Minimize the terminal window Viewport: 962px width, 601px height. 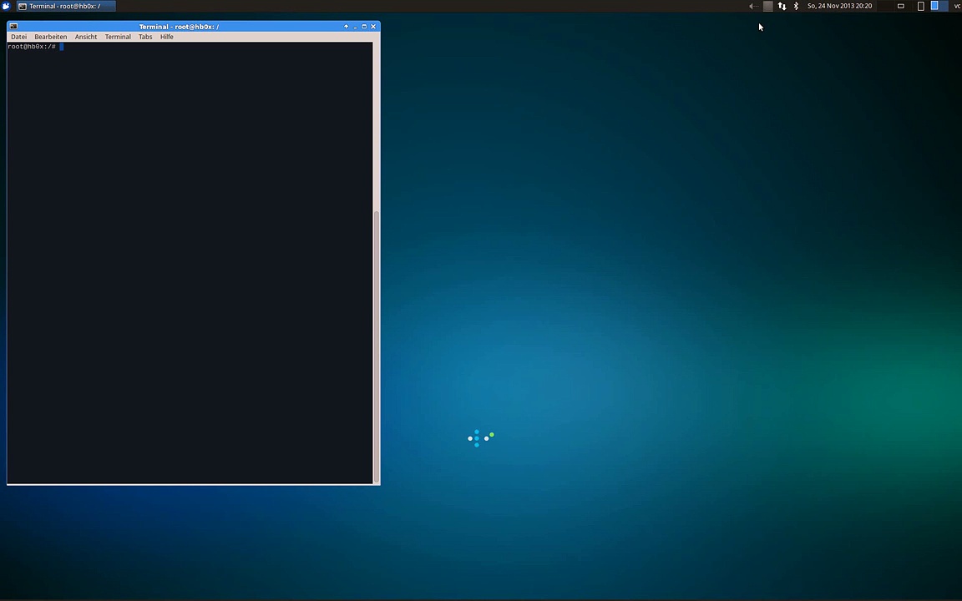(x=355, y=27)
